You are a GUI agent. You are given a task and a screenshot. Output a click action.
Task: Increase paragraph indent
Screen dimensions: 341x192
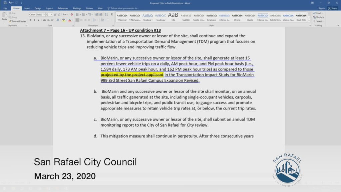(x=101, y=15)
